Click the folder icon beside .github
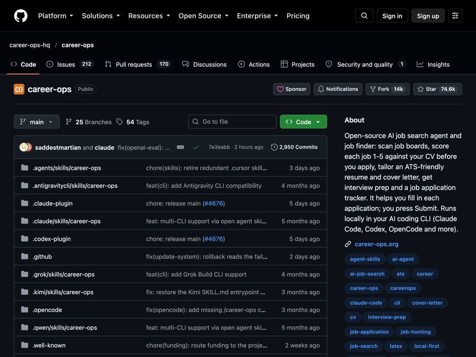476x357 pixels. (x=24, y=257)
